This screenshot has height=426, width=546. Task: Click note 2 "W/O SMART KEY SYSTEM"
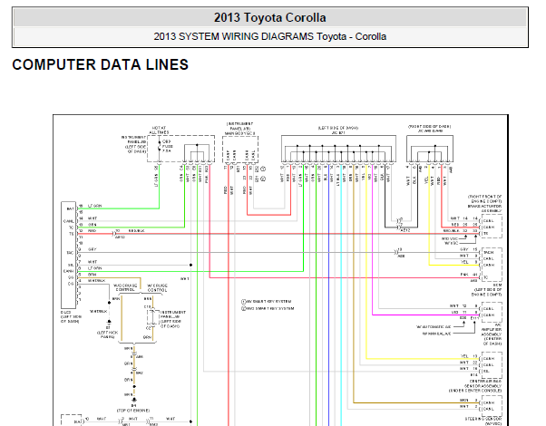pos(268,308)
